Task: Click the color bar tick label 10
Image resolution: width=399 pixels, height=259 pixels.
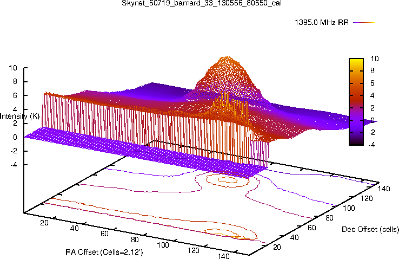Action: click(374, 59)
